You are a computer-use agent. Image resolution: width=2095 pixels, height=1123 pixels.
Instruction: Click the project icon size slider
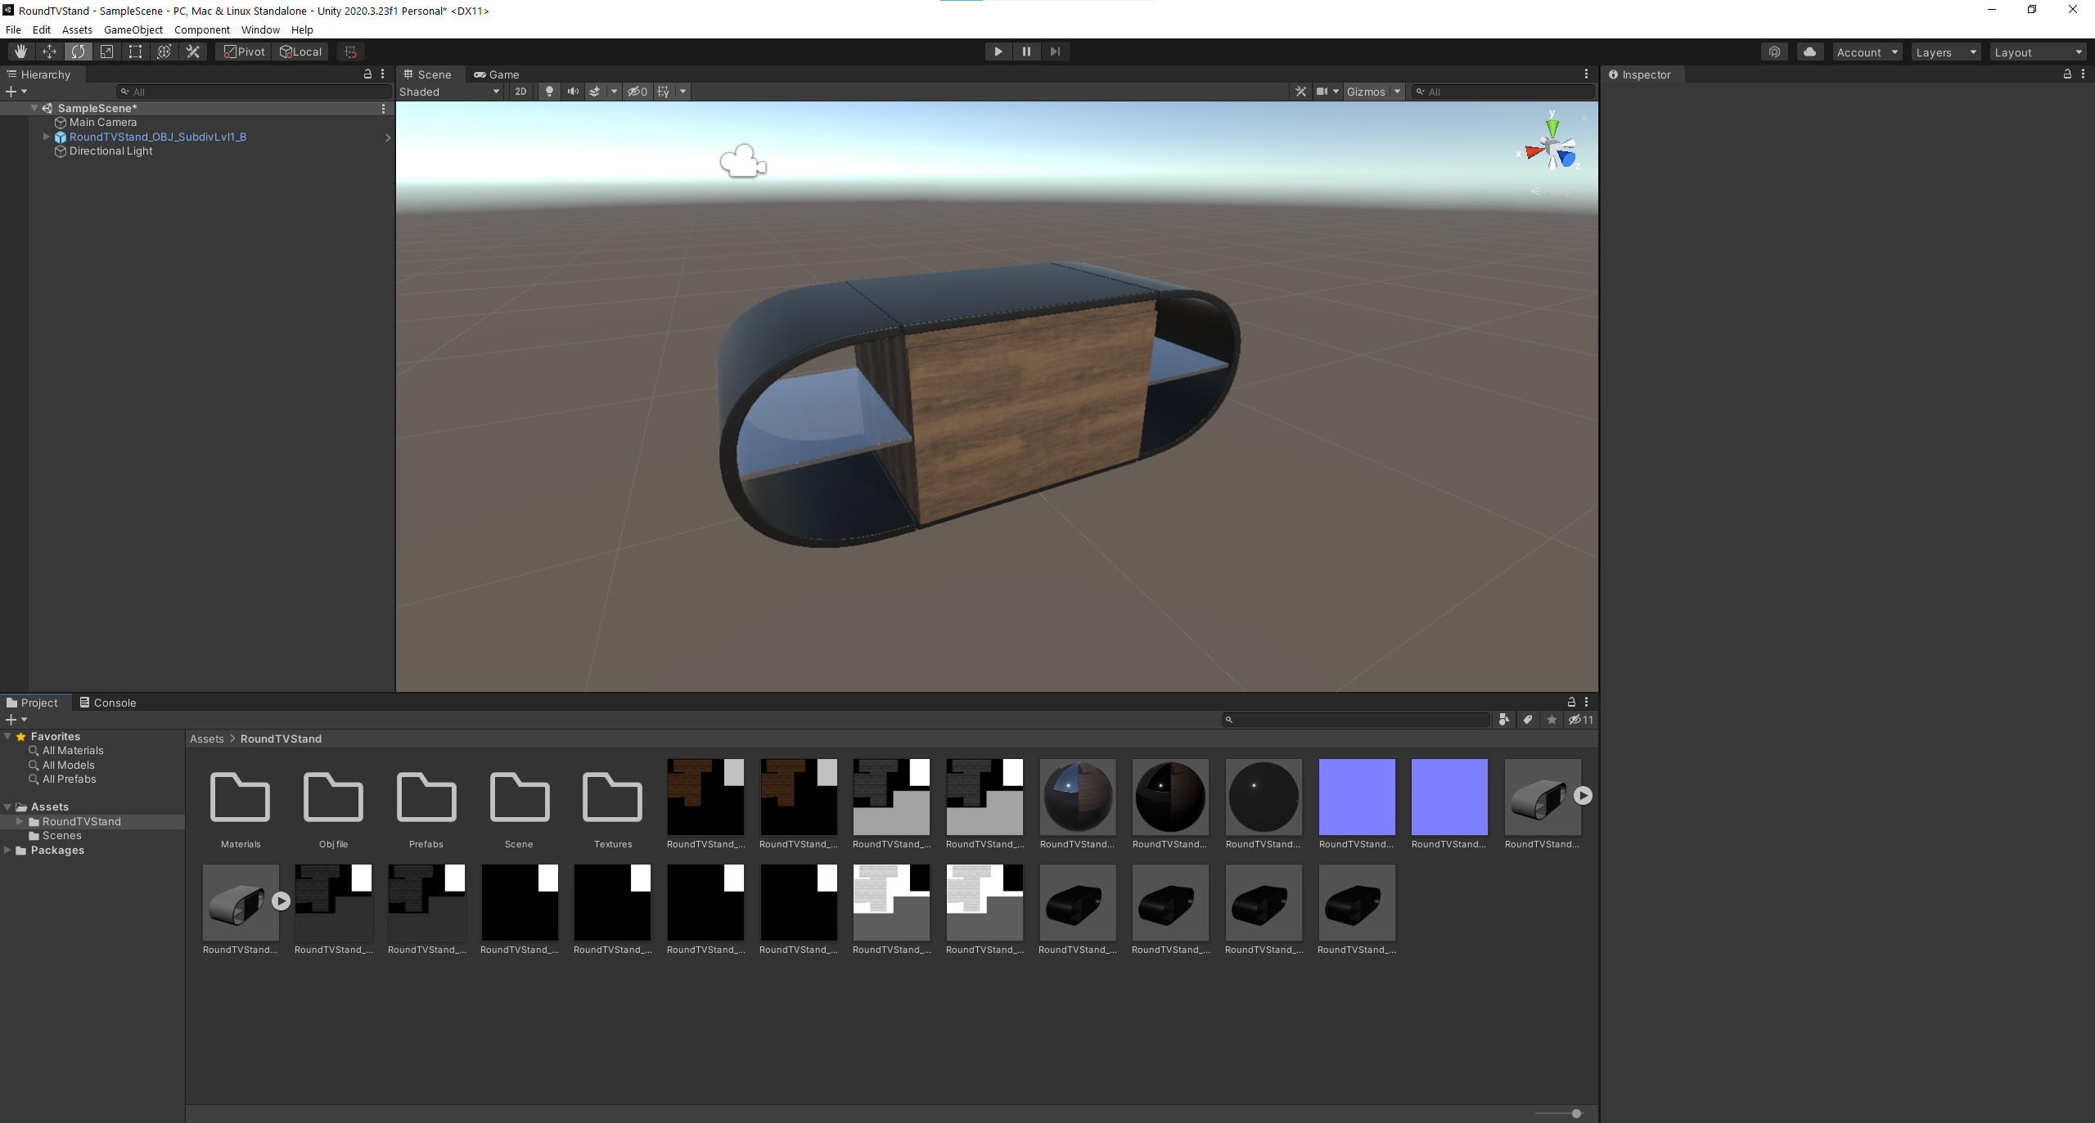[x=1575, y=1113]
